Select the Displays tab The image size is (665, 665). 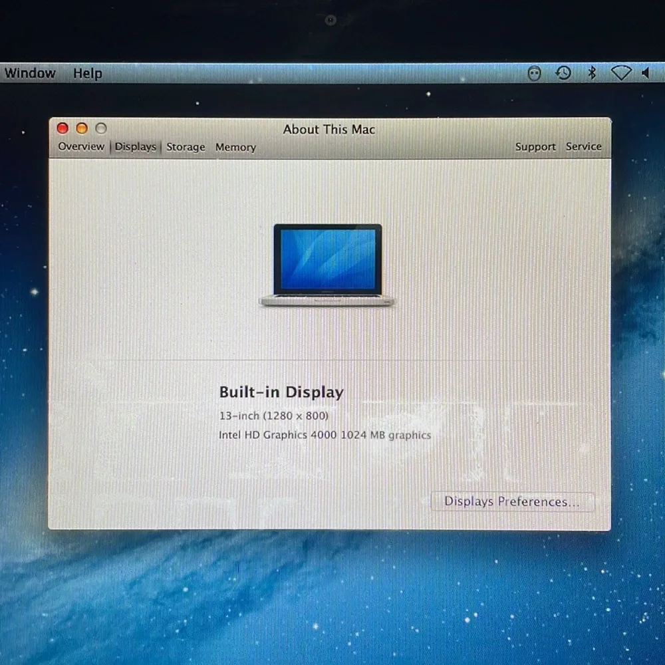[135, 147]
